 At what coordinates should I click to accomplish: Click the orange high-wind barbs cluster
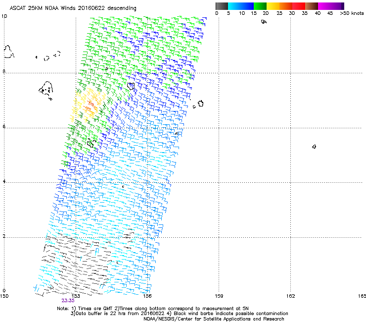(90, 107)
